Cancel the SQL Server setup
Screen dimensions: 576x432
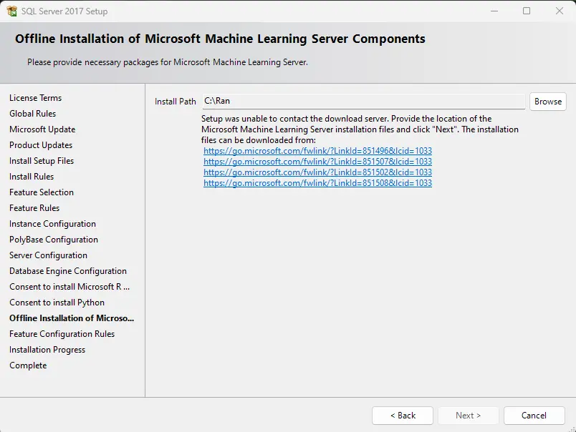(534, 416)
